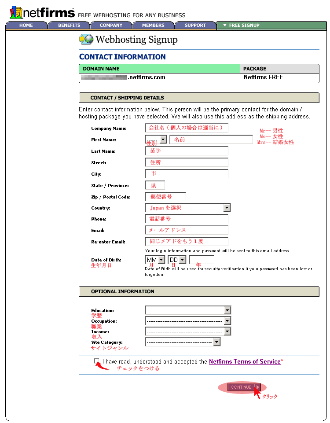Open the BENEFITS tab
This screenshot has width=330, height=423.
pyautogui.click(x=69, y=26)
